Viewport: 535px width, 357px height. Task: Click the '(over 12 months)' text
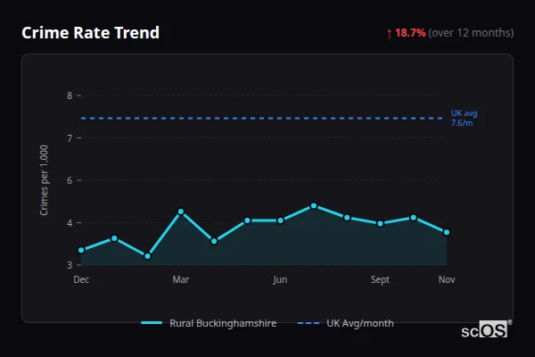click(x=471, y=33)
